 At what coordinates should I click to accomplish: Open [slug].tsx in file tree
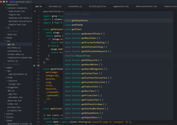[14, 84]
